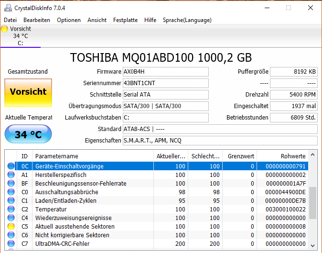Viewport: 322px width, 253px height.
Task: Click the TOSHIBA MQ01ABD100 1000,2 GB title
Action: point(161,57)
